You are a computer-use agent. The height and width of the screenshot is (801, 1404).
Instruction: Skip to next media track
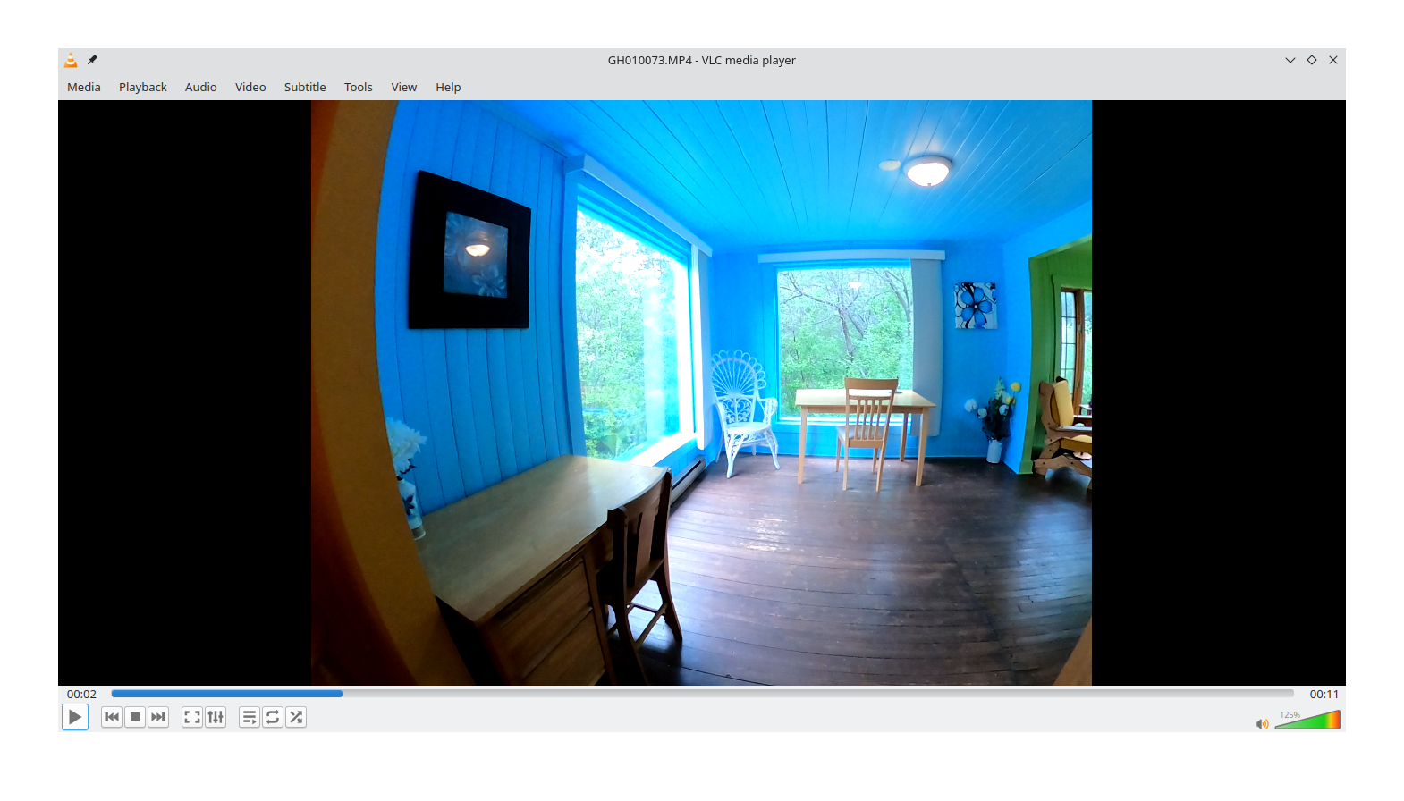coord(158,717)
